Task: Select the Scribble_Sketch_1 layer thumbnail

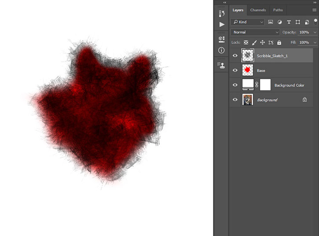Action: (x=248, y=55)
